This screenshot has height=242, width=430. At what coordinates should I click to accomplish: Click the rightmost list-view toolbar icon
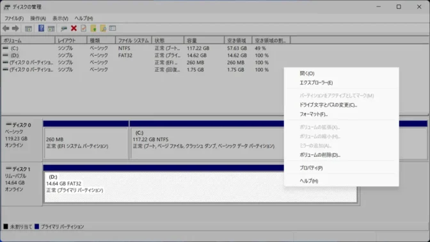pos(113,28)
